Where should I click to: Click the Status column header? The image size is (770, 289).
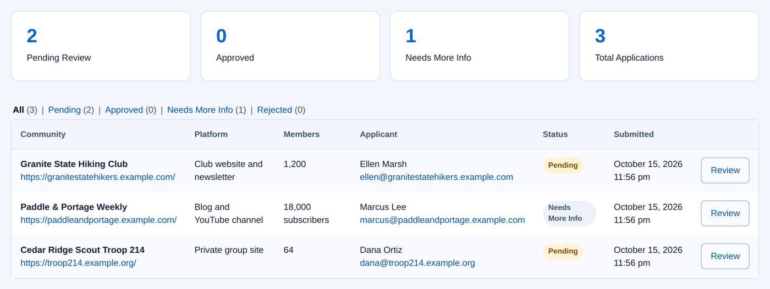click(x=555, y=134)
